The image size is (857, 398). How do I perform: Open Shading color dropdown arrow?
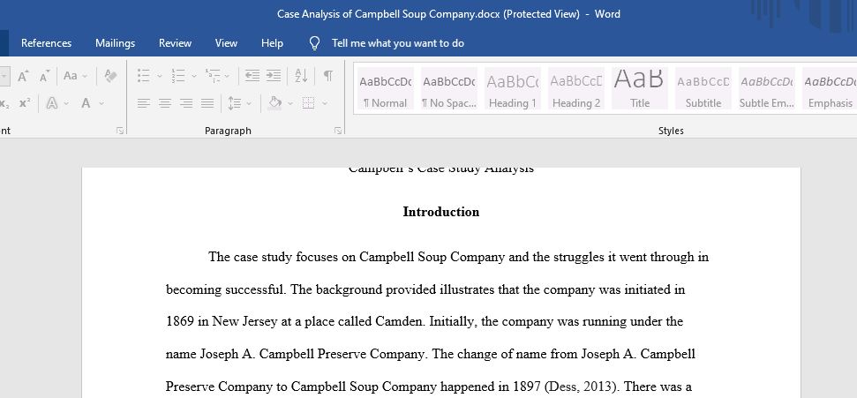coord(290,103)
